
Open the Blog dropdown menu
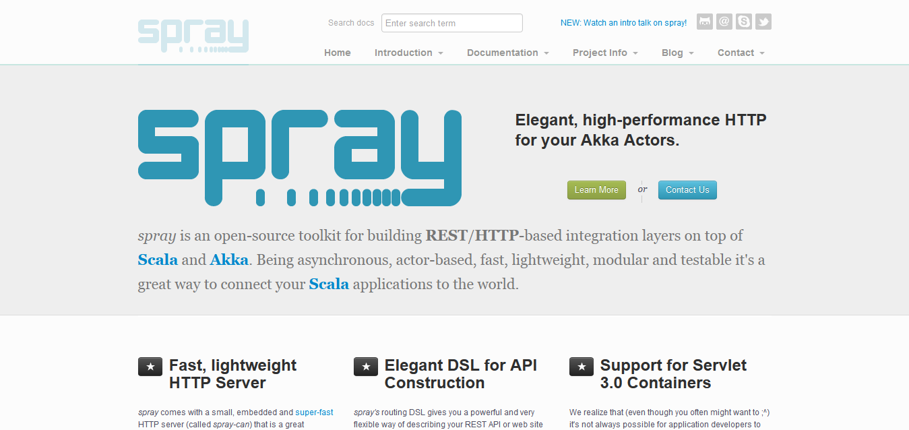pos(678,53)
